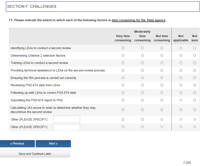This screenshot has height=166, width=203.
Task: Click the second Other (PLEASE SPECIFY) text field
Action: coord(66,127)
